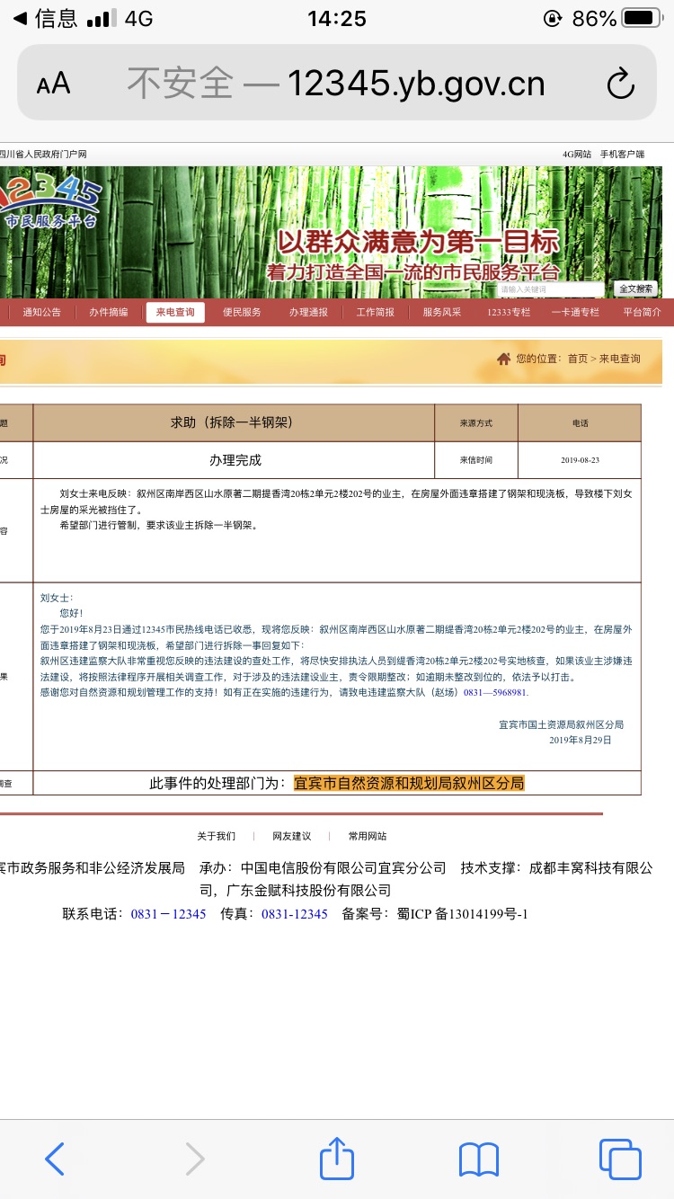
Task: Click highlighted 宜宾市自然资源和规划局叙州区分局 text
Action: (409, 784)
